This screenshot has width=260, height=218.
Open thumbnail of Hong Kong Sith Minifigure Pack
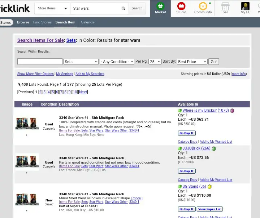pyautogui.click(x=27, y=123)
